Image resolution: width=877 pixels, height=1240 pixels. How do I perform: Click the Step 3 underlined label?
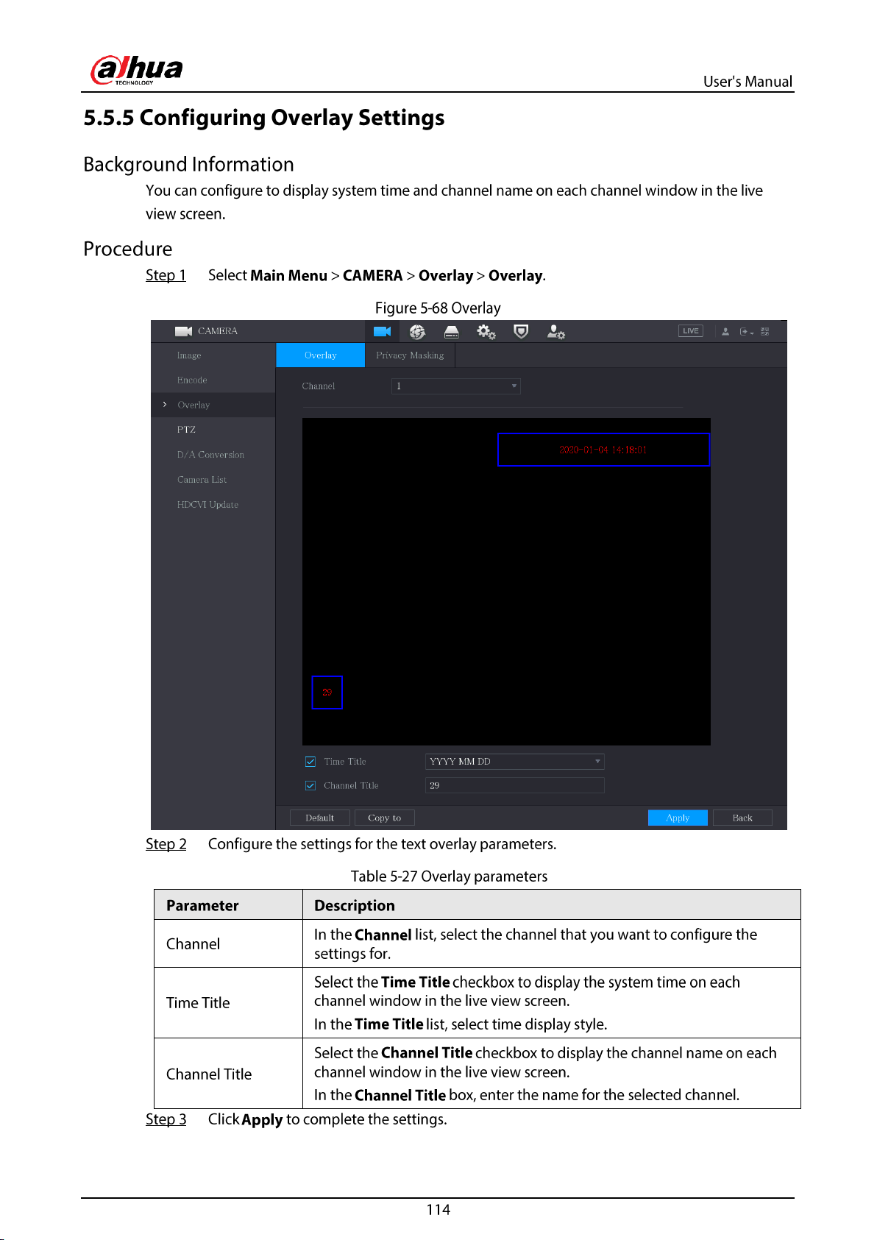point(166,1119)
